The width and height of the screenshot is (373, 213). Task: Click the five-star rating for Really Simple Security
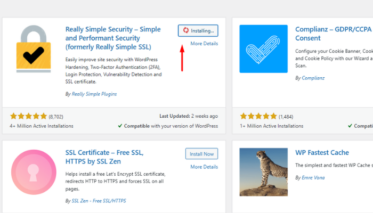click(28, 116)
